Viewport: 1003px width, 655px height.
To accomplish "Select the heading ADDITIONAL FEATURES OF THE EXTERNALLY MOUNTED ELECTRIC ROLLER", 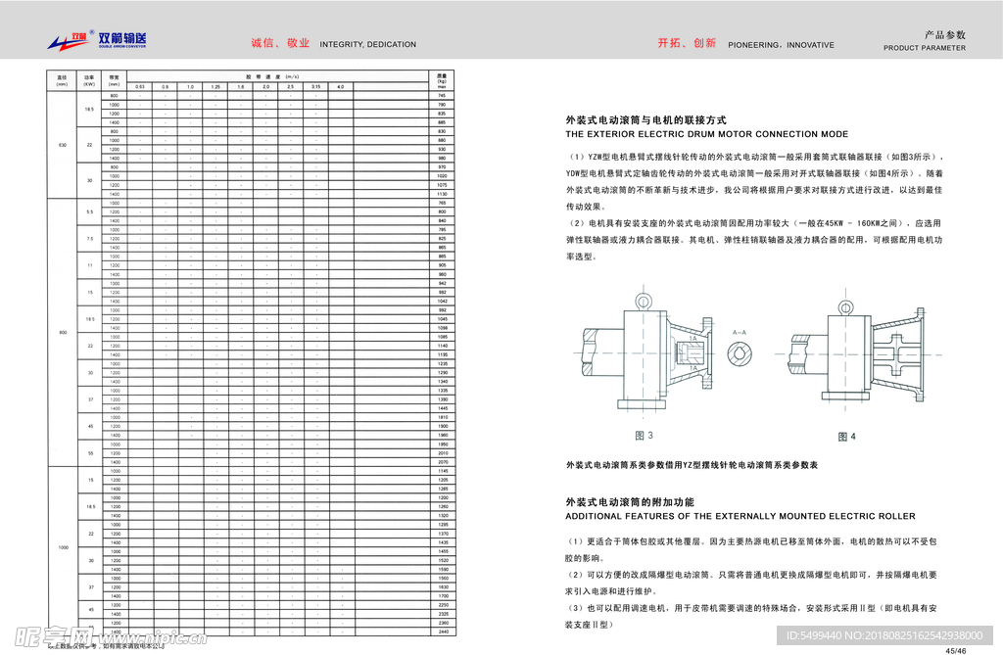I will click(x=740, y=516).
